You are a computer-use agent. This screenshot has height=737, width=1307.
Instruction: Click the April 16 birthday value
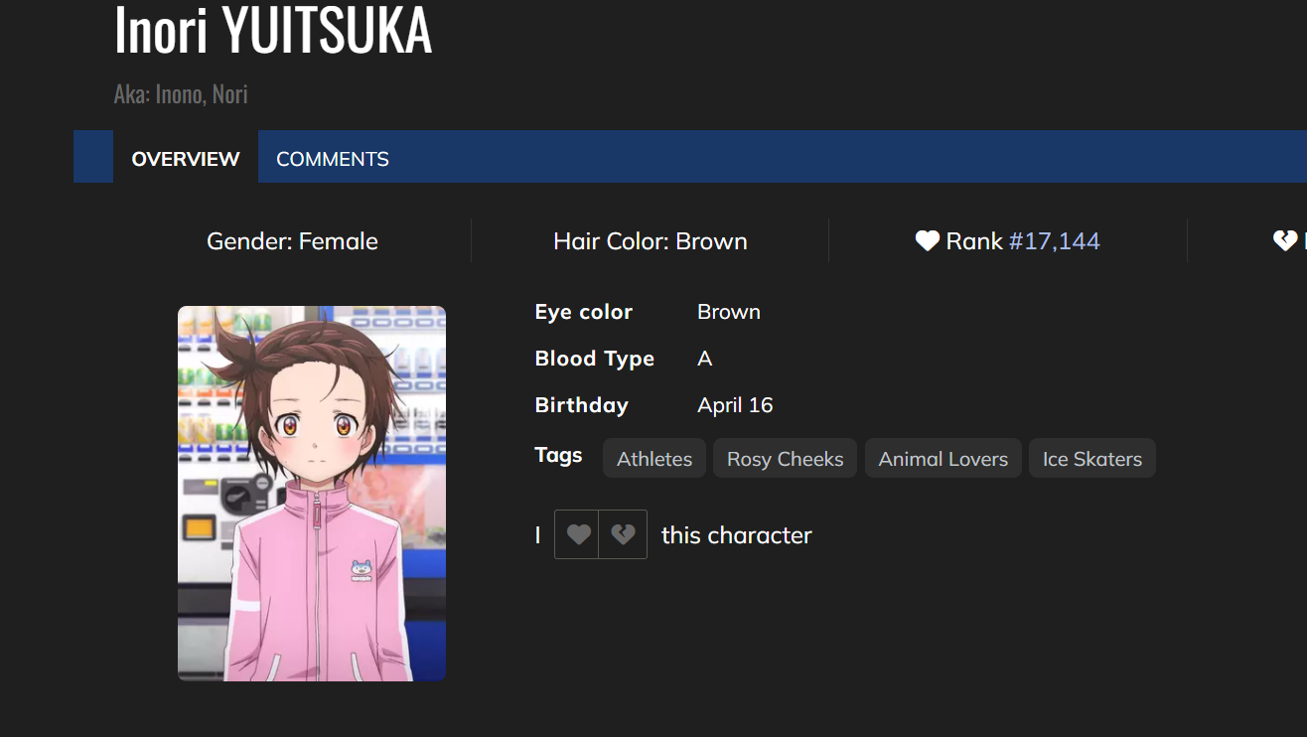coord(735,405)
